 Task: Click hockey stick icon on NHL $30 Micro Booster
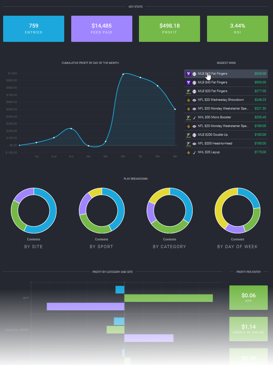pos(194,118)
